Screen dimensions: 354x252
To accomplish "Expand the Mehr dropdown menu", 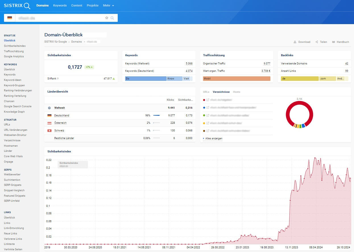I will (108, 5).
